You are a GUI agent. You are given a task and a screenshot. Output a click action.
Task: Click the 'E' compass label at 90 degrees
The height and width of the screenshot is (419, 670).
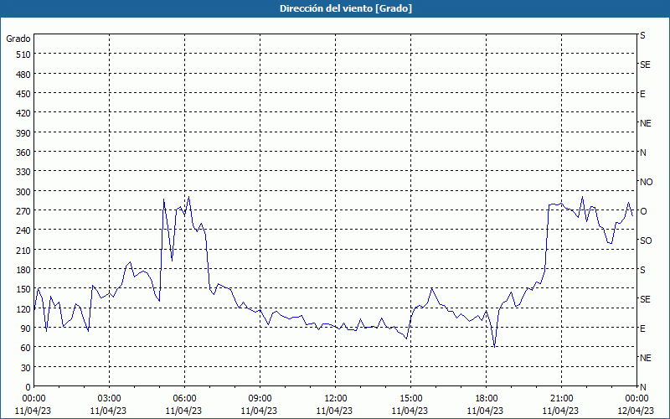click(x=642, y=328)
